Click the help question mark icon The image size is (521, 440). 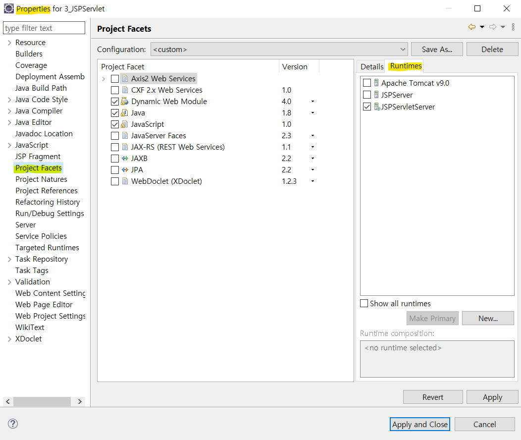(12, 424)
